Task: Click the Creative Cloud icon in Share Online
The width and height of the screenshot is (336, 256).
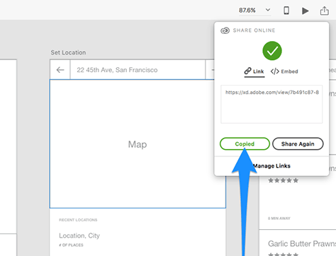Action: [x=225, y=30]
